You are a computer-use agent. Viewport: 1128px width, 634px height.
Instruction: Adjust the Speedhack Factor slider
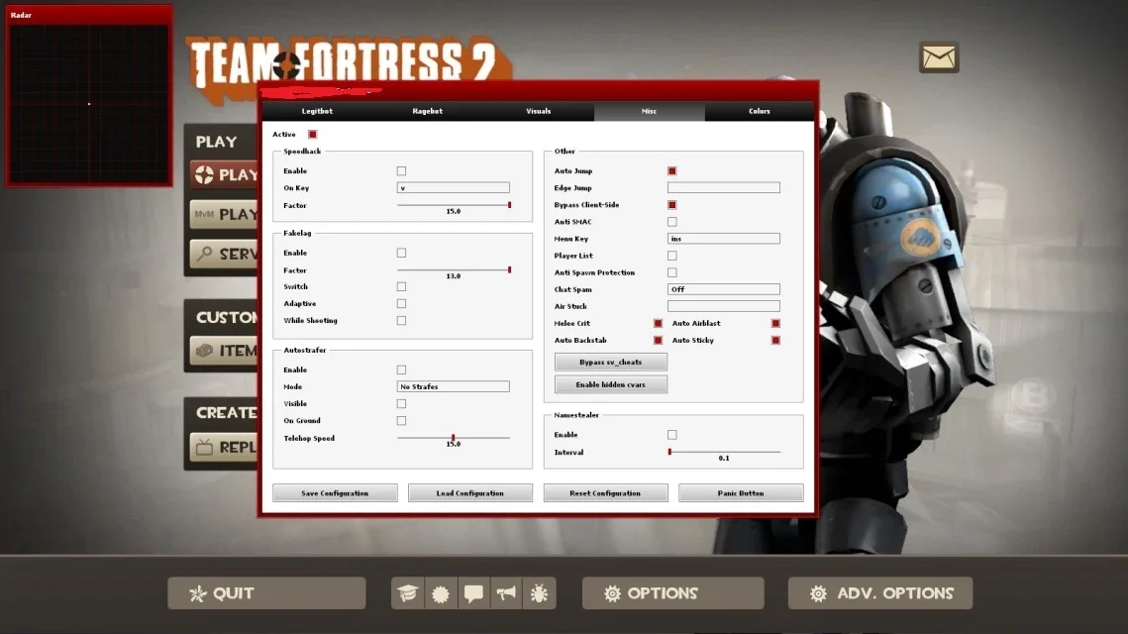[454, 205]
